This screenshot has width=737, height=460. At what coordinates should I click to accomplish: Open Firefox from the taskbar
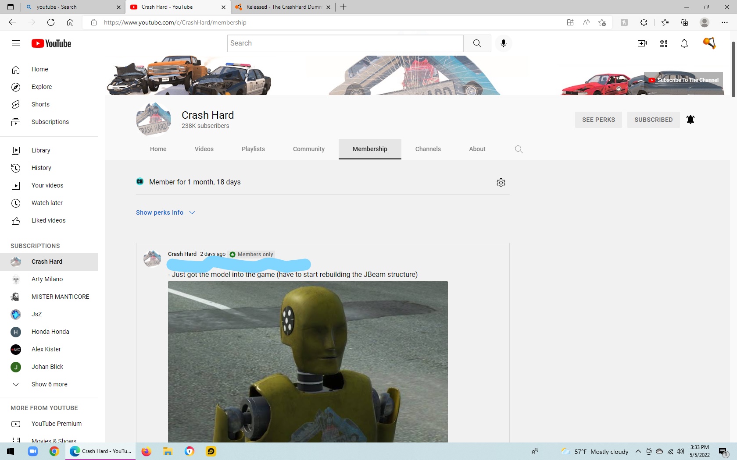pos(147,451)
